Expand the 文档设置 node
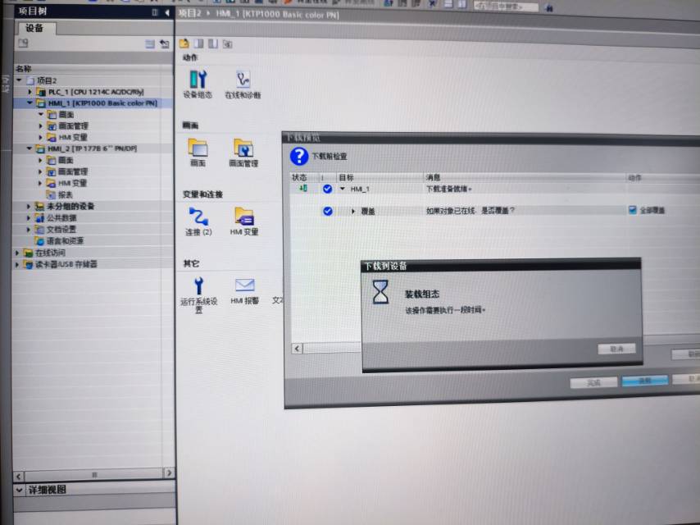The image size is (700, 525). [29, 229]
